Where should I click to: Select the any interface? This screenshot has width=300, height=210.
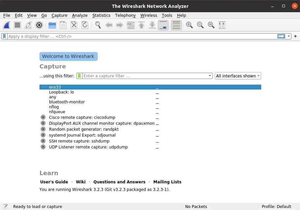pyautogui.click(x=150, y=97)
